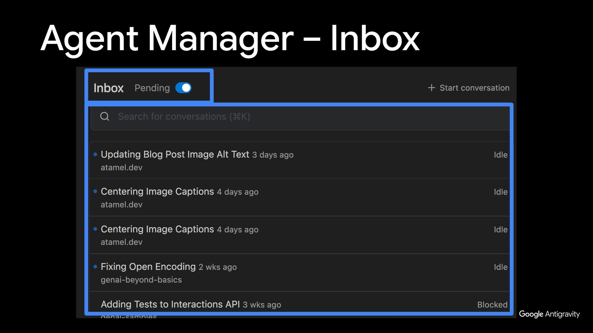Click Idle status on Fixing Open Encoding

[500, 267]
